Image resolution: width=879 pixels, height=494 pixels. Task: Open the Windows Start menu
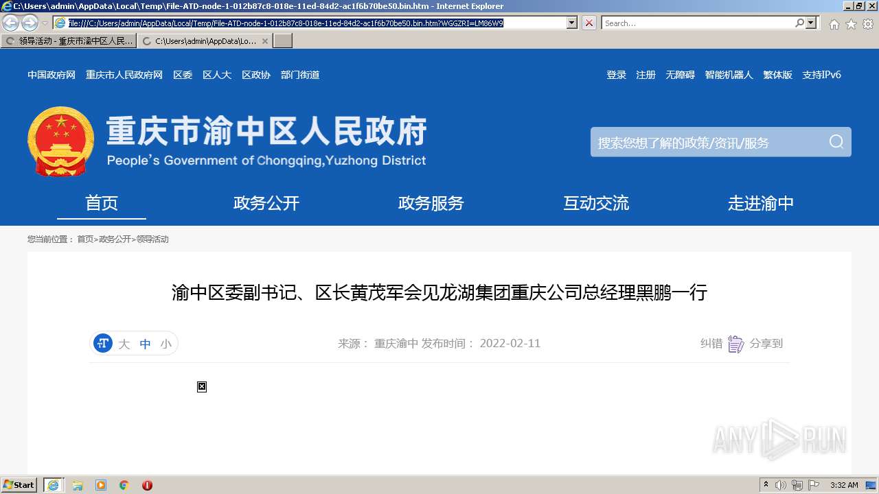click(x=19, y=485)
